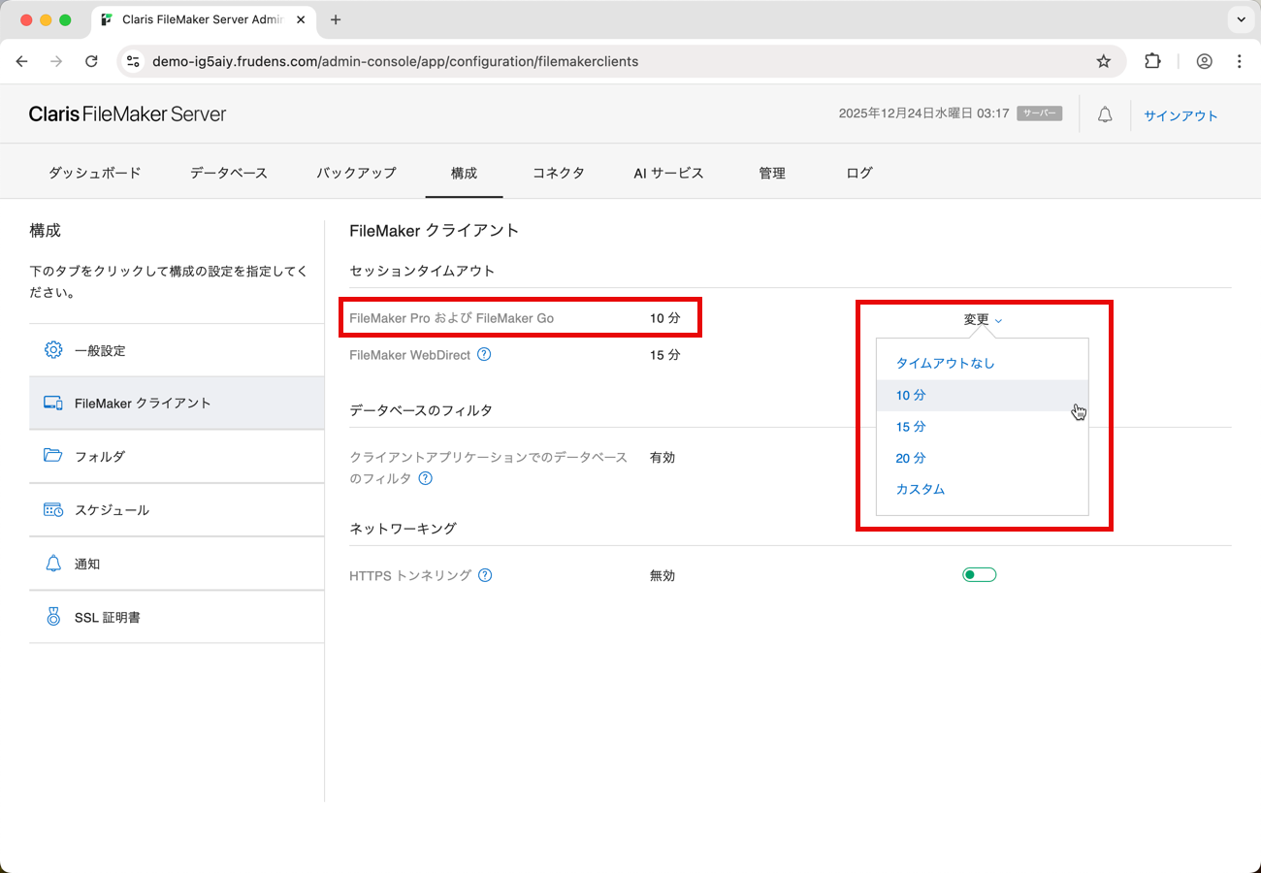Click the ネットワーキング heading
This screenshot has width=1261, height=873.
(x=403, y=529)
